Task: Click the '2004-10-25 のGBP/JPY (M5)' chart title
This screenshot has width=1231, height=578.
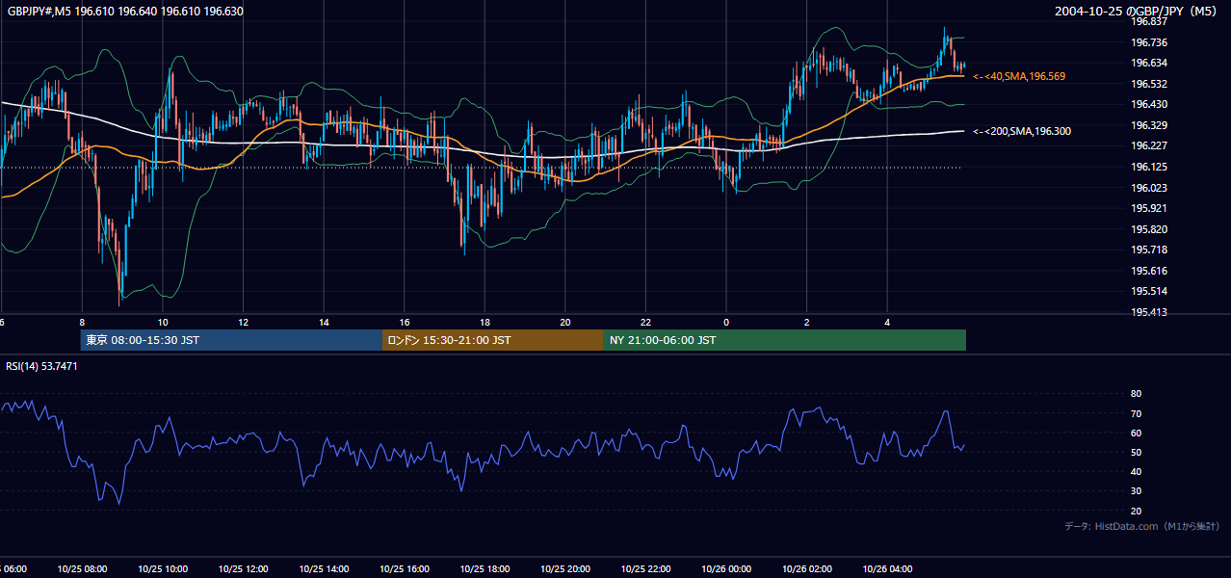Action: tap(1138, 11)
